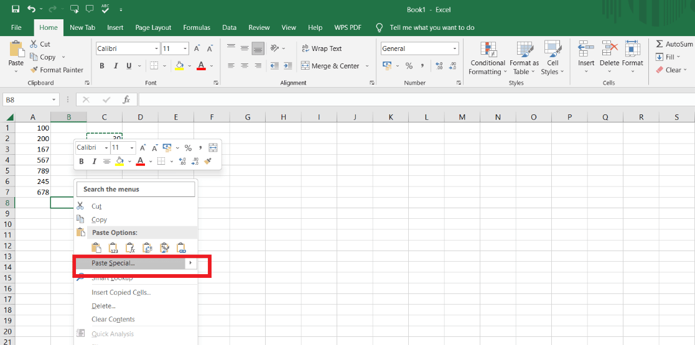The image size is (695, 345).
Task: Click the Insert cells icon
Action: click(586, 48)
